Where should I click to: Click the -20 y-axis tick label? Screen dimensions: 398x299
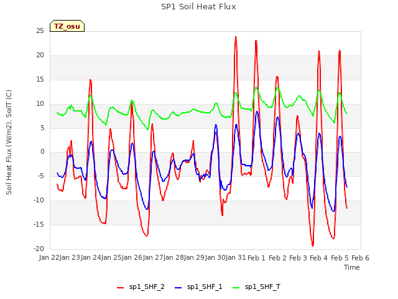[x=39, y=249]
